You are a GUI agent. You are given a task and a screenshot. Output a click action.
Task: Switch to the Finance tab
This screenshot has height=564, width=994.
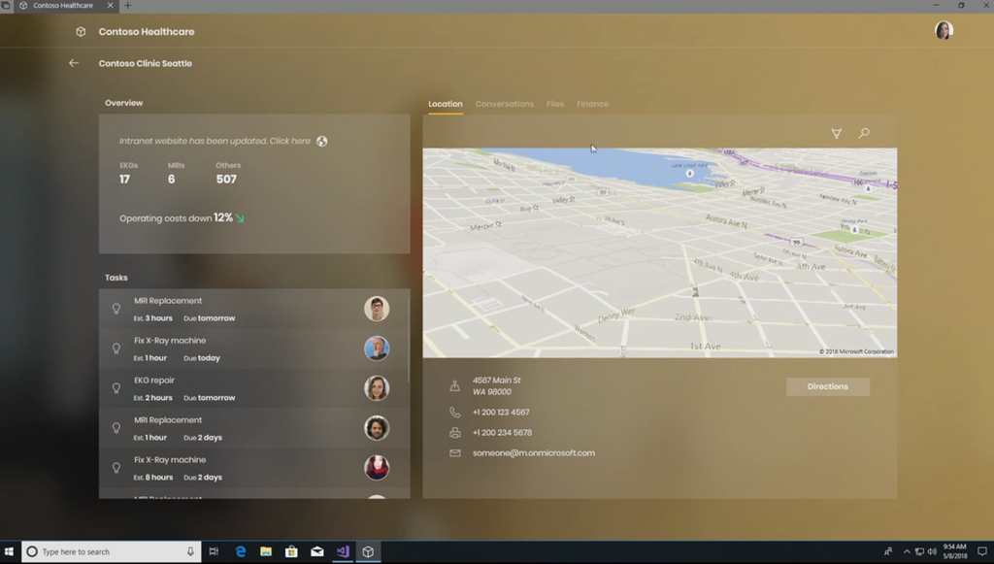point(592,104)
